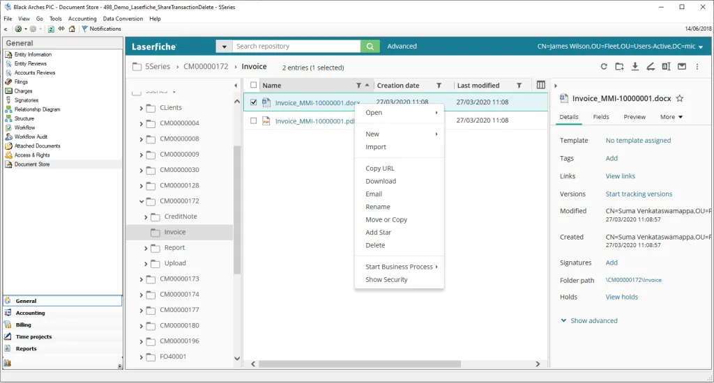Open the Accounting menu in menu bar

coord(82,19)
